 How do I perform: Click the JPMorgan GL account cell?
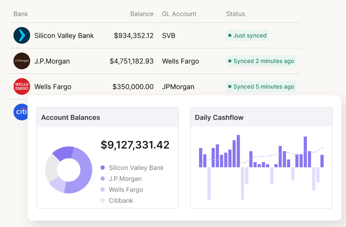point(178,87)
